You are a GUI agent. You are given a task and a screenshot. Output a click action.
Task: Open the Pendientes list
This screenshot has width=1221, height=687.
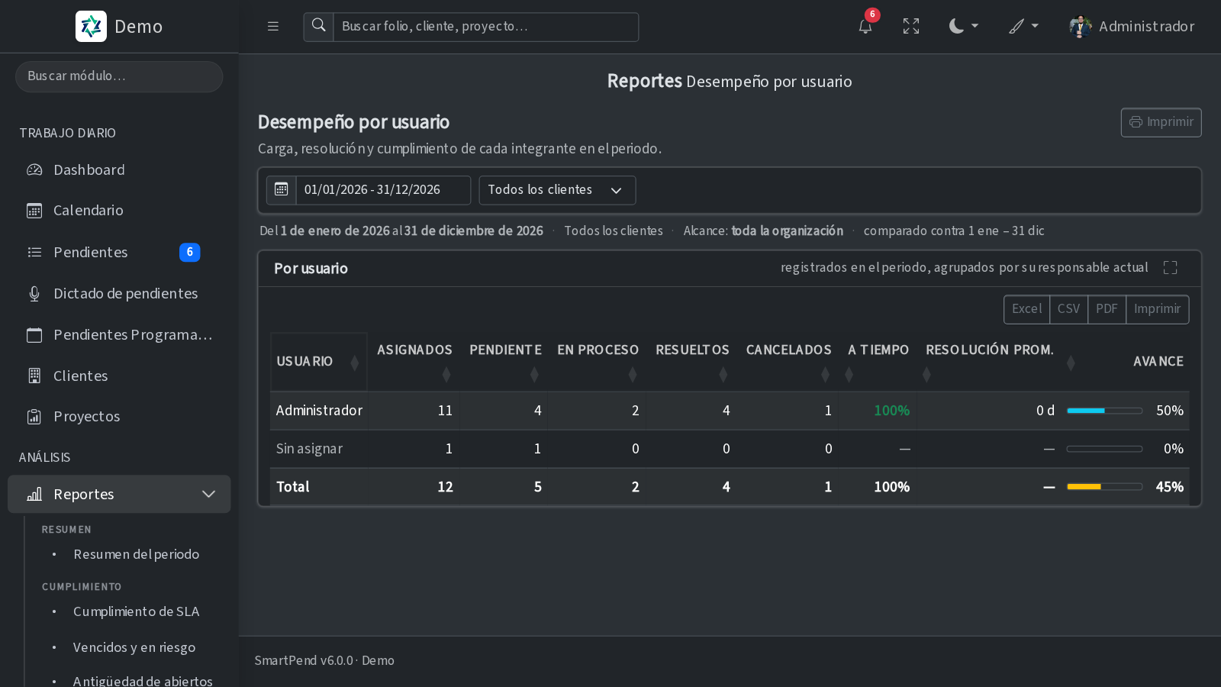click(119, 253)
